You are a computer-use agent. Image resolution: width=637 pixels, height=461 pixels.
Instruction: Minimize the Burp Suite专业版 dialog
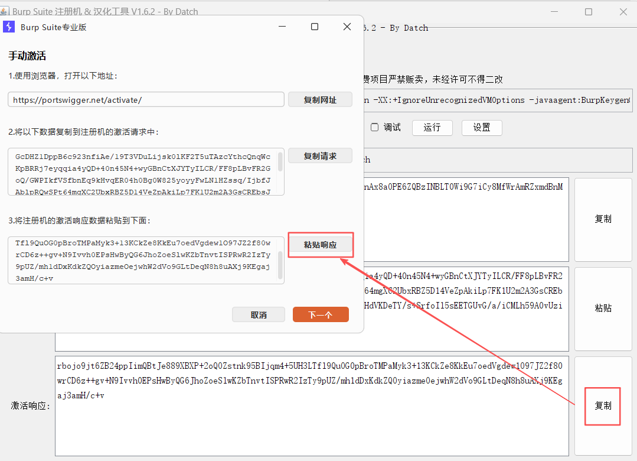click(282, 27)
